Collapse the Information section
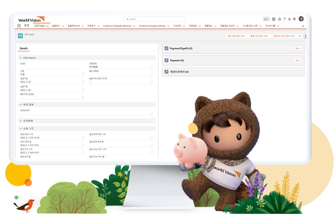Screen dimensions: 334x221 (x=21, y=58)
